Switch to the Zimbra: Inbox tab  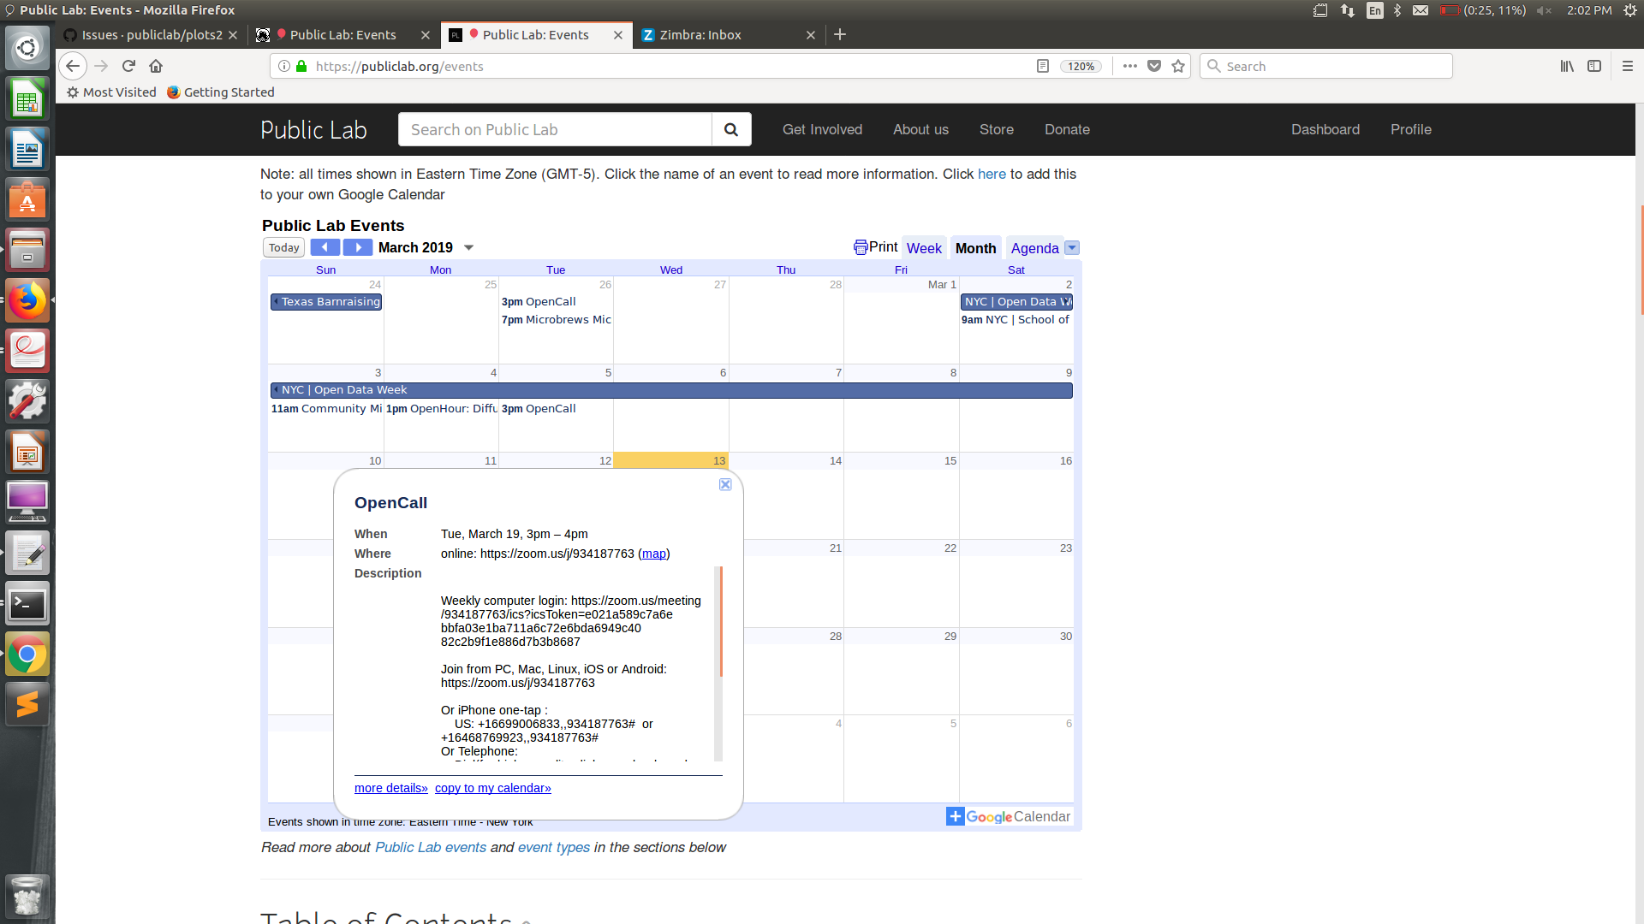coord(700,34)
